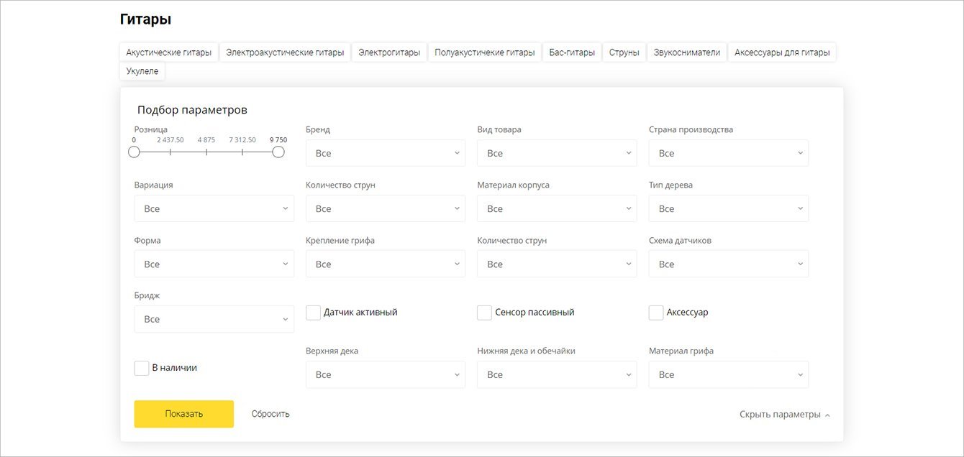
Task: Open the Материал грифа dropdown
Action: (728, 374)
